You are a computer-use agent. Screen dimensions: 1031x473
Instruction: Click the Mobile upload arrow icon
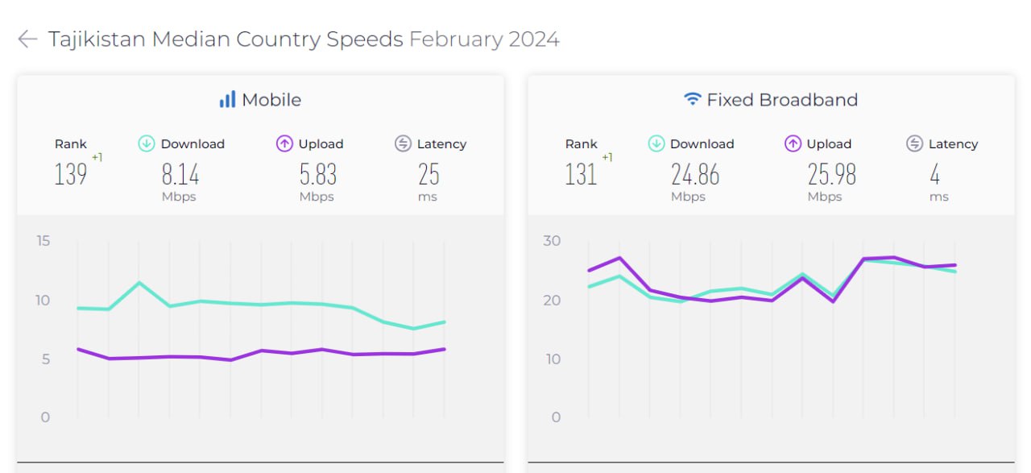coord(284,144)
